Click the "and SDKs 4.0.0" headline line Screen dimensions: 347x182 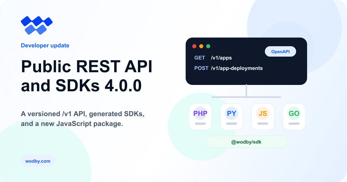click(81, 86)
